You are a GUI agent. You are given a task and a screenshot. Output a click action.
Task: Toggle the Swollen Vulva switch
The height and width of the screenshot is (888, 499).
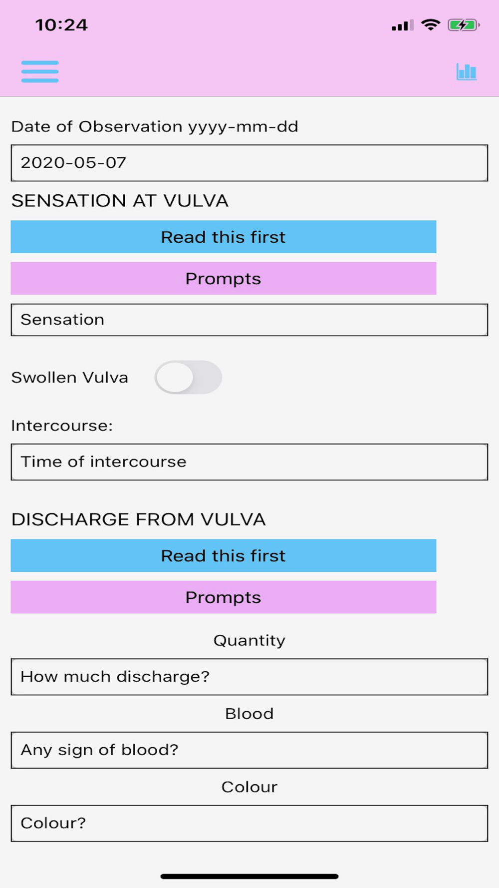pos(188,377)
